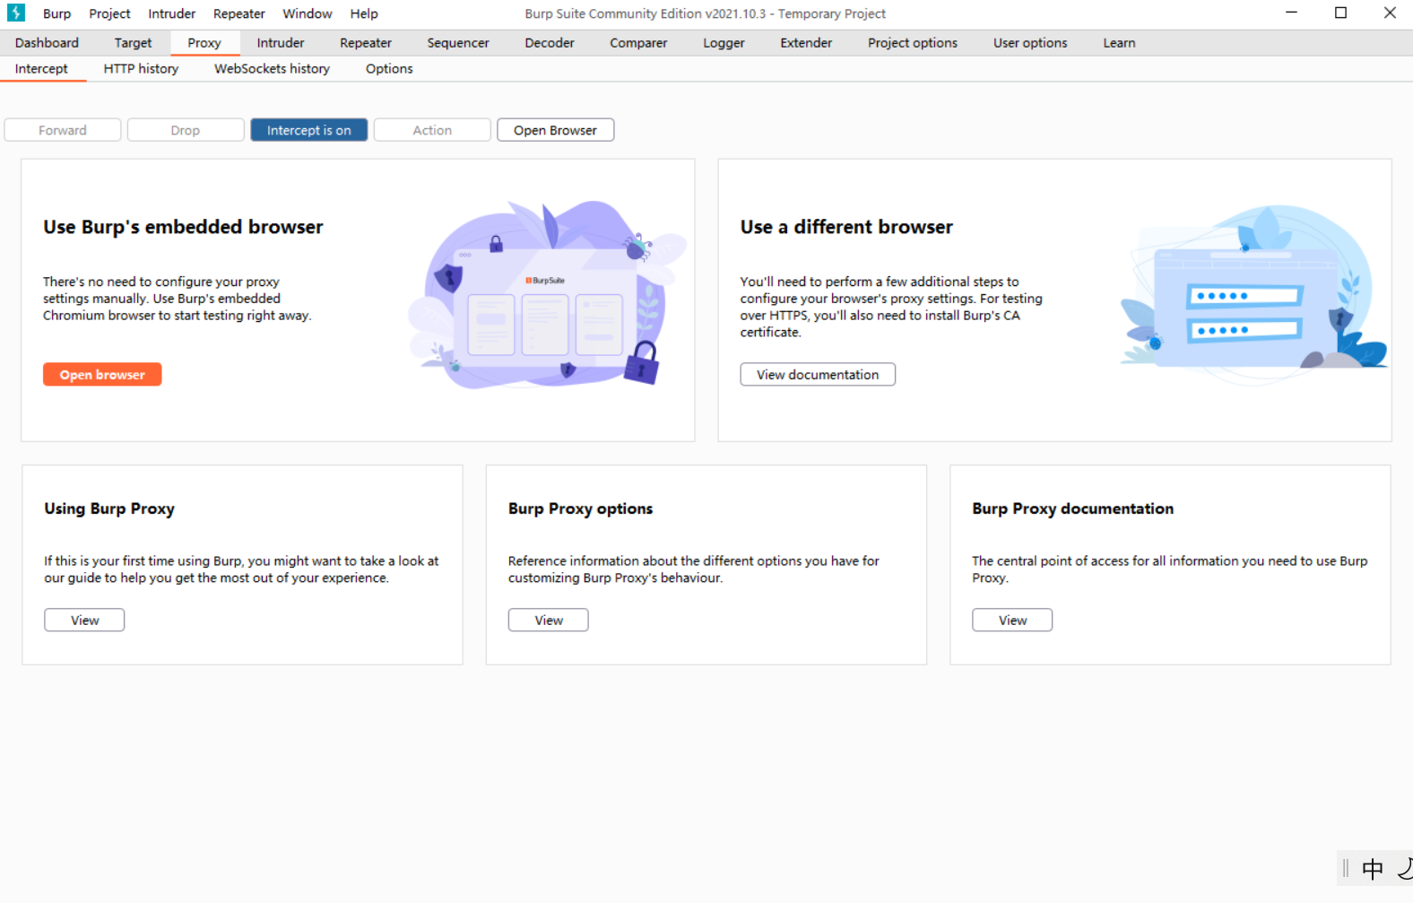Open the proxy Options sub-tab
This screenshot has height=903, width=1413.
click(x=389, y=69)
